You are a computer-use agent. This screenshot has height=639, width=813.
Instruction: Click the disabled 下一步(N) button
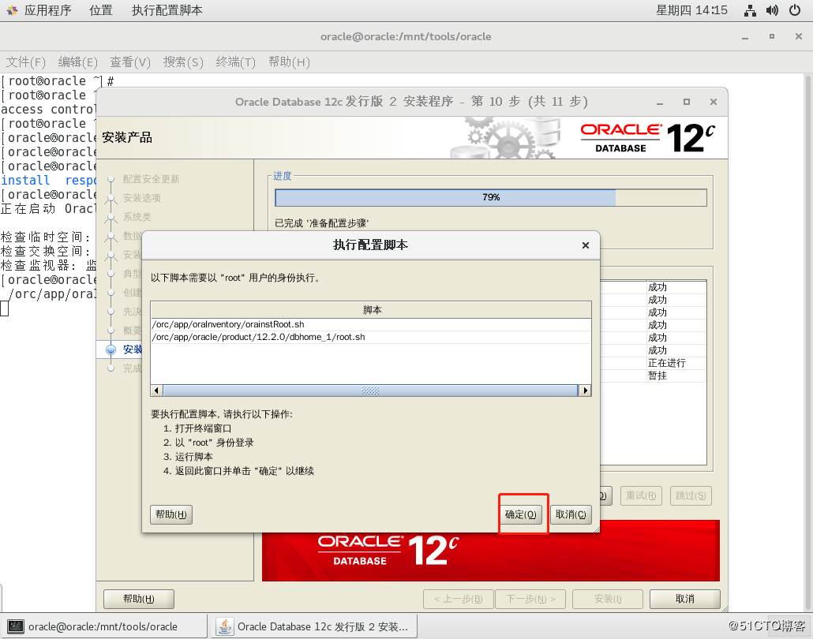(530, 599)
